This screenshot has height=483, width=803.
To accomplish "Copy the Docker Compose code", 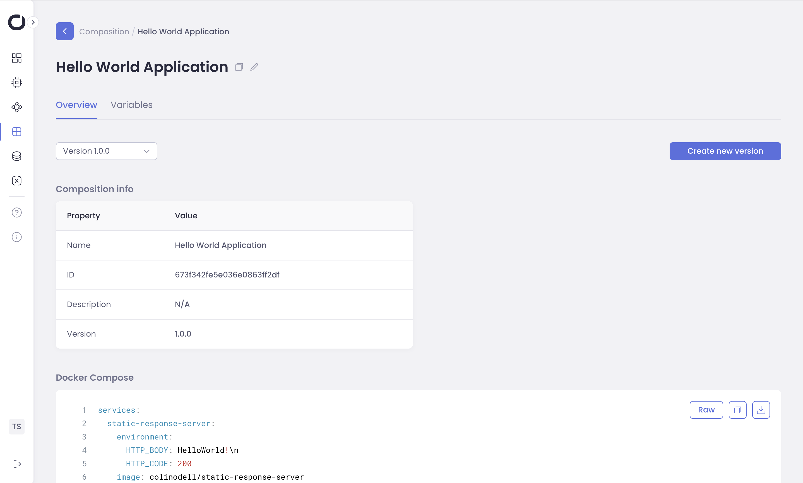I will click(x=737, y=410).
